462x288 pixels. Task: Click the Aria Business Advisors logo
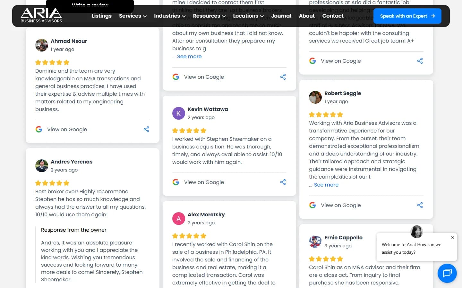coord(41,15)
